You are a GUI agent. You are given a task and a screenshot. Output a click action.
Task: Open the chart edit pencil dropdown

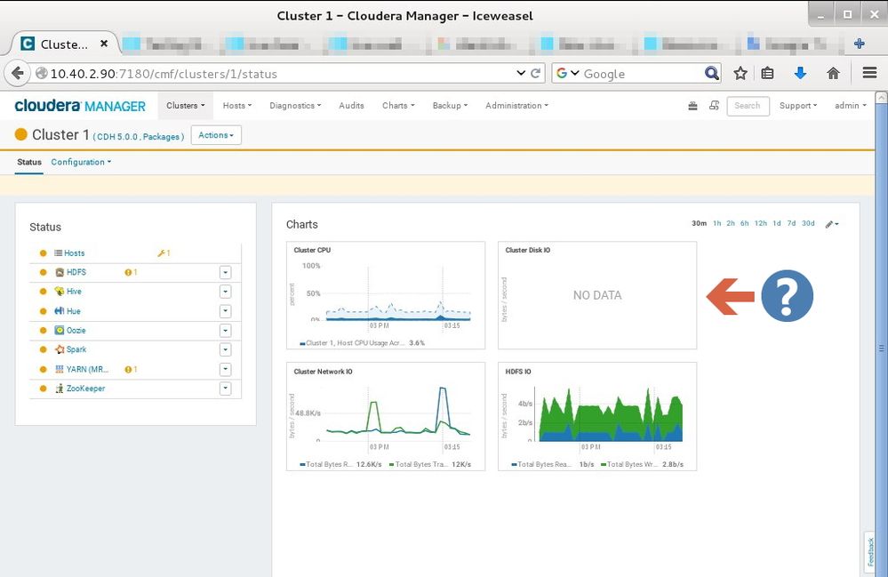(x=831, y=224)
